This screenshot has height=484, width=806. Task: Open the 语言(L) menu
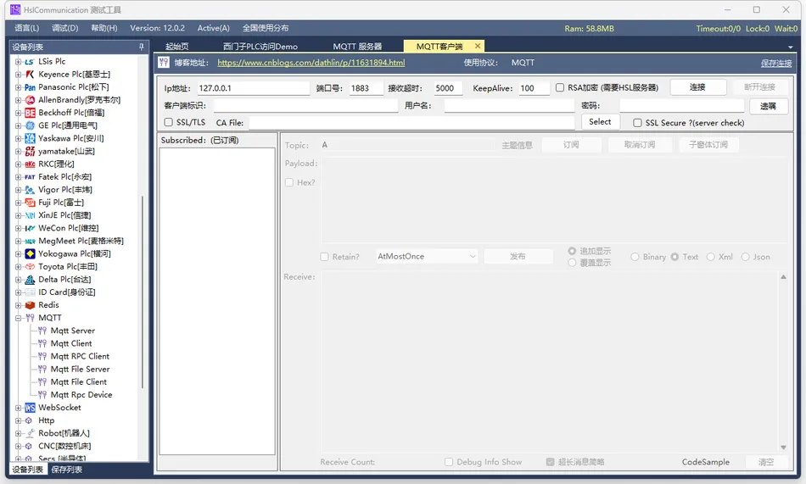coord(27,28)
